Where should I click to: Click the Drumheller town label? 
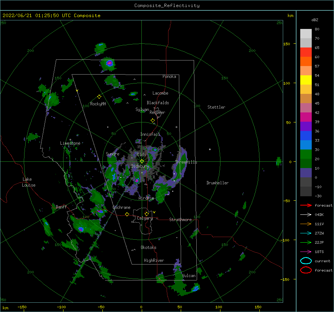pyautogui.click(x=217, y=183)
